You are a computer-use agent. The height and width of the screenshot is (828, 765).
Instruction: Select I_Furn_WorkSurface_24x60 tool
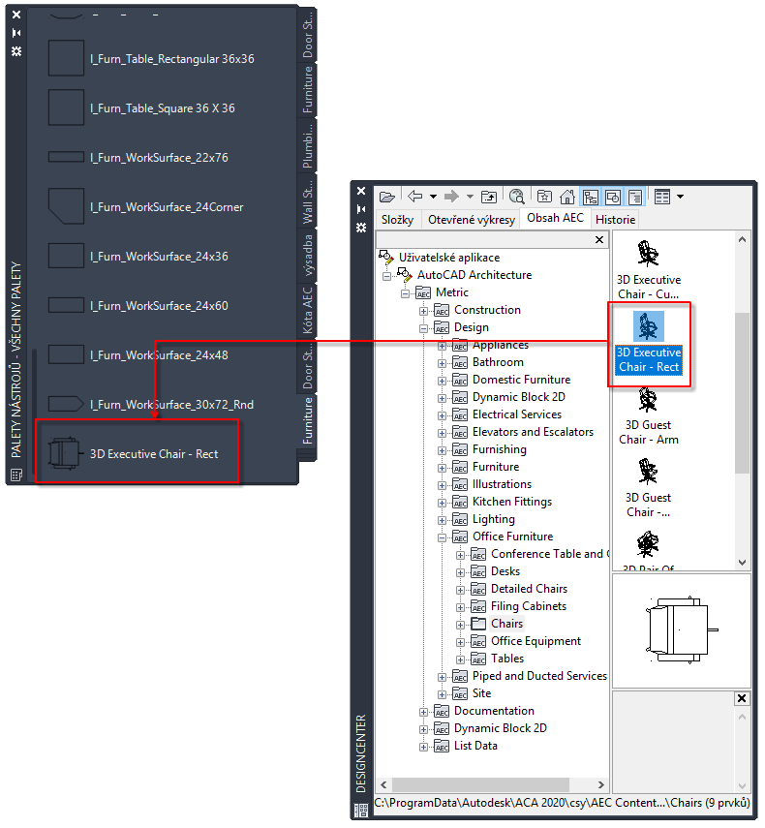[138, 305]
